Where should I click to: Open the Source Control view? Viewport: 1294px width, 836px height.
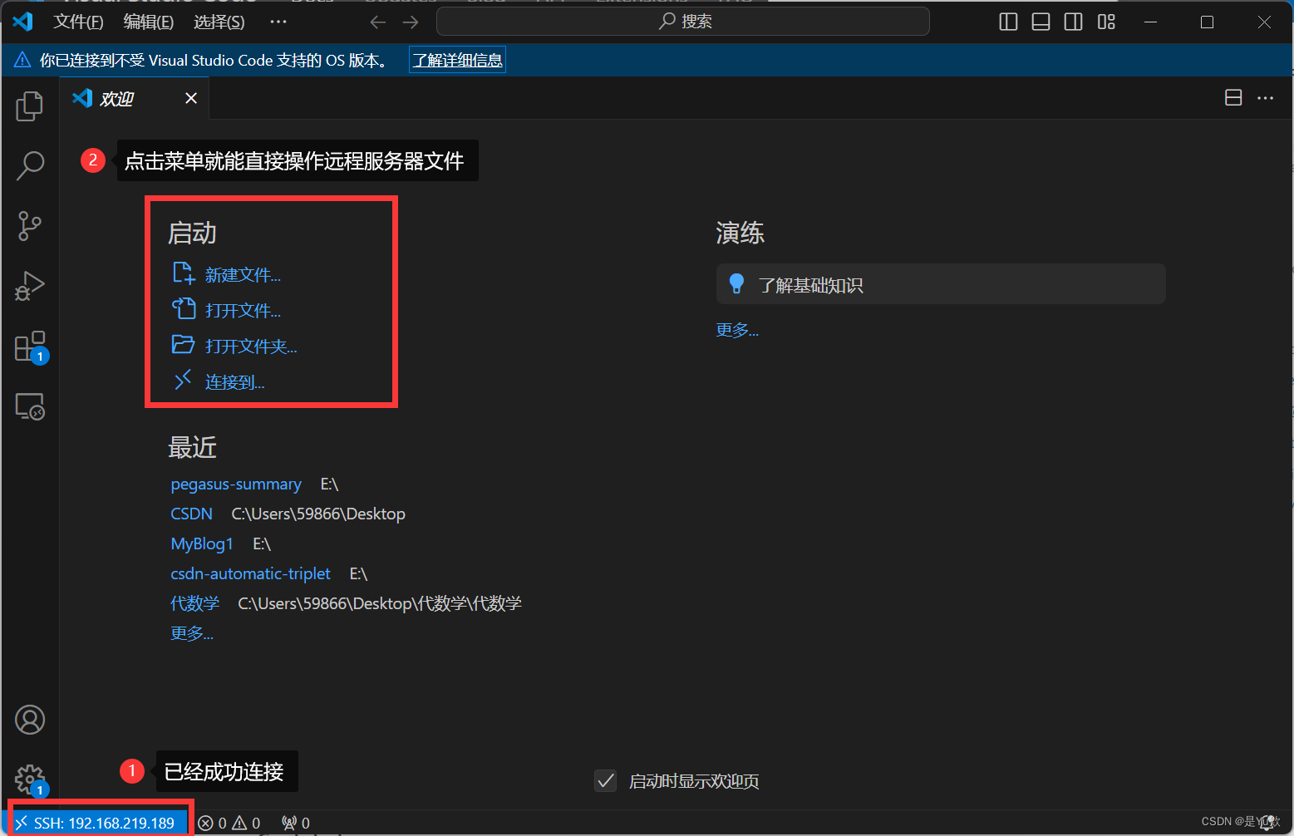30,226
